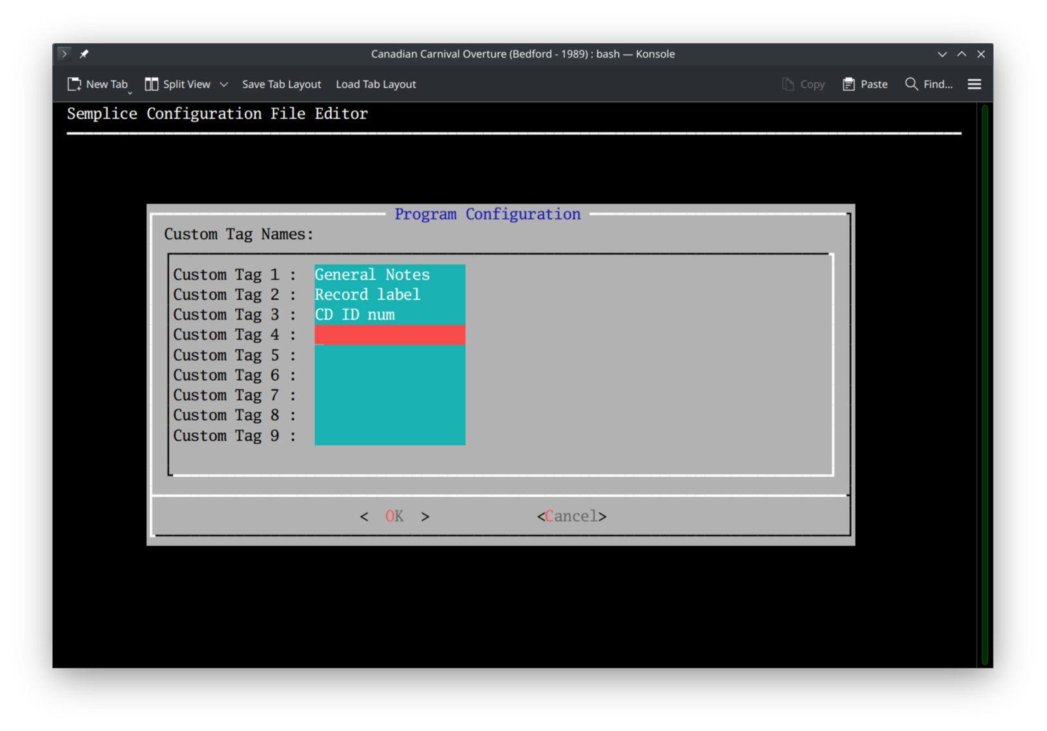1047x731 pixels.
Task: Click the prompt arrow icon on the tab
Action: tap(64, 53)
